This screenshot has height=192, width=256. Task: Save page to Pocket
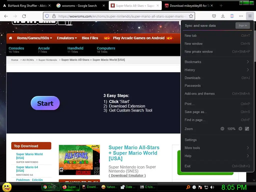point(214,16)
